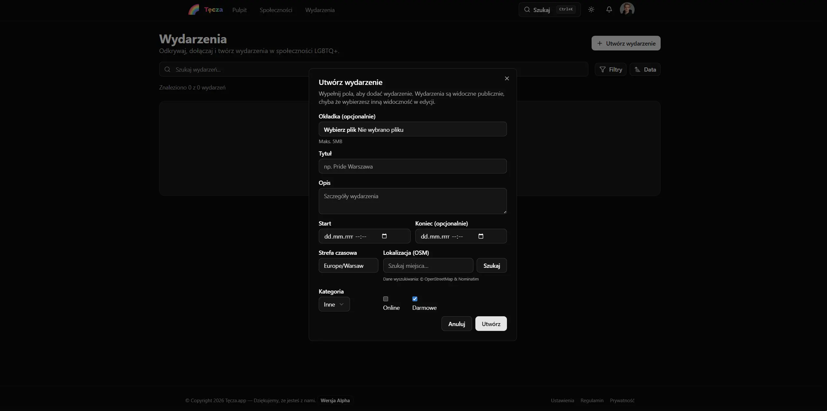The width and height of the screenshot is (827, 411).
Task: Go to the Pulpit nav item
Action: (x=239, y=10)
